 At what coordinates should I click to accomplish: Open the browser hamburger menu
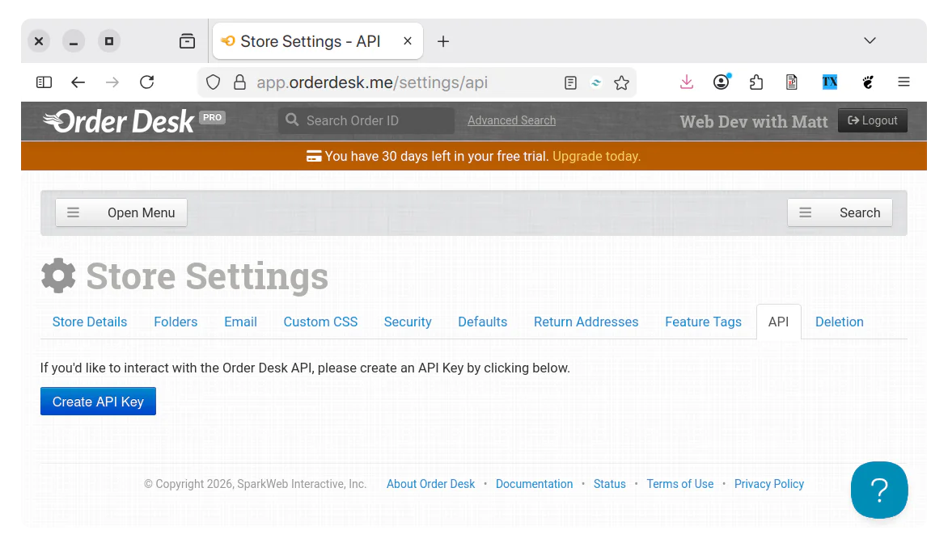(904, 82)
